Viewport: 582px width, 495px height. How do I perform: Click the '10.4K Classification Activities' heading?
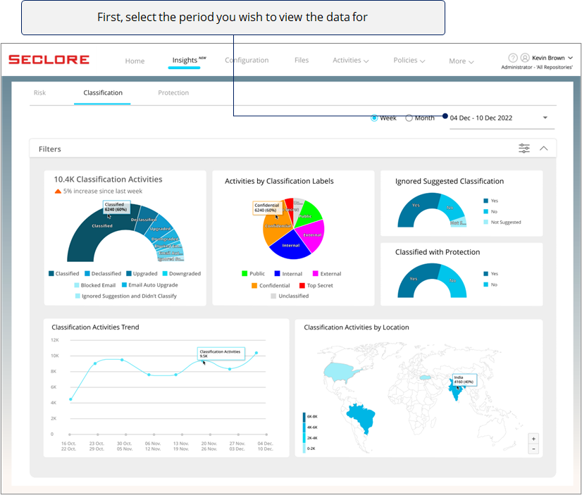coord(108,180)
